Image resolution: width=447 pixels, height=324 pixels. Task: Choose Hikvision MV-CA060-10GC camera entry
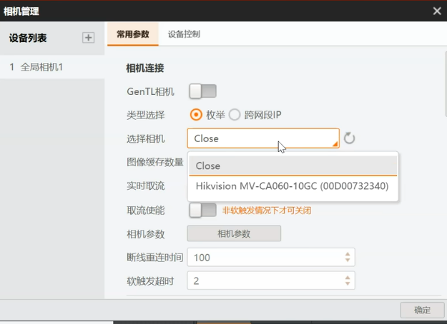coord(293,186)
